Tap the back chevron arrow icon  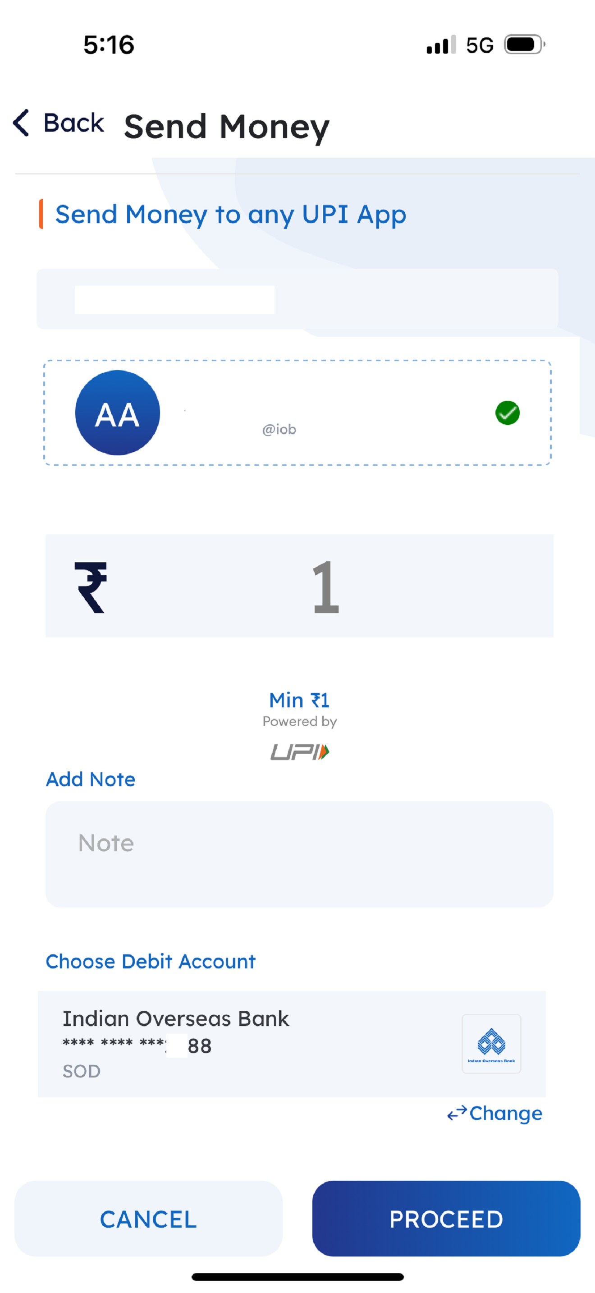[21, 123]
